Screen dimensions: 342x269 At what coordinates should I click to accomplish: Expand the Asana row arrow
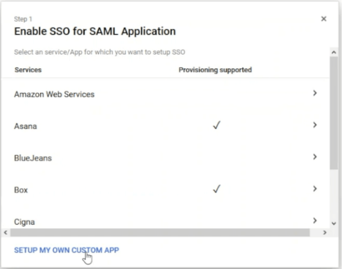[x=315, y=125]
